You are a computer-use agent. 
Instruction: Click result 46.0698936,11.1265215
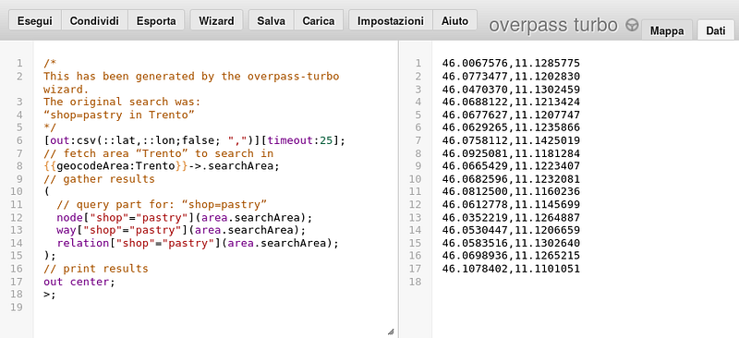point(511,256)
